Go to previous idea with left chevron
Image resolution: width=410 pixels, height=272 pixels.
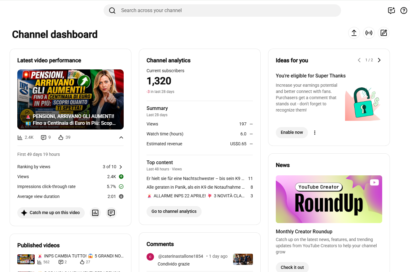(359, 60)
